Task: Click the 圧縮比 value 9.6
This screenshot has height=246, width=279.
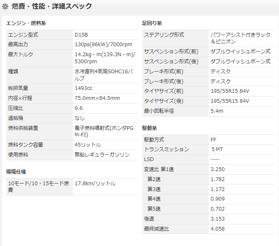Action: click(x=79, y=108)
